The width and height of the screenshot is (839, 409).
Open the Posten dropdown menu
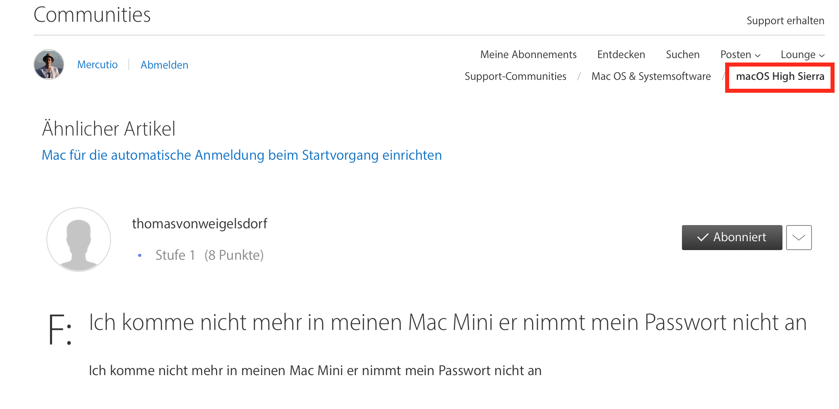tap(740, 54)
